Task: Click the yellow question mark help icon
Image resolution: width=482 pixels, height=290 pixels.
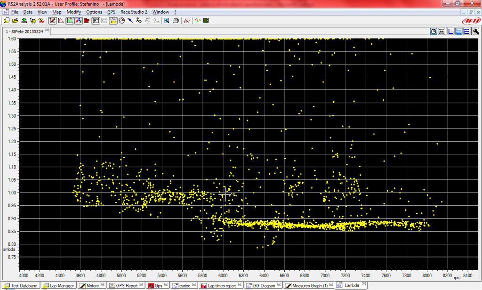Action: [x=41, y=21]
